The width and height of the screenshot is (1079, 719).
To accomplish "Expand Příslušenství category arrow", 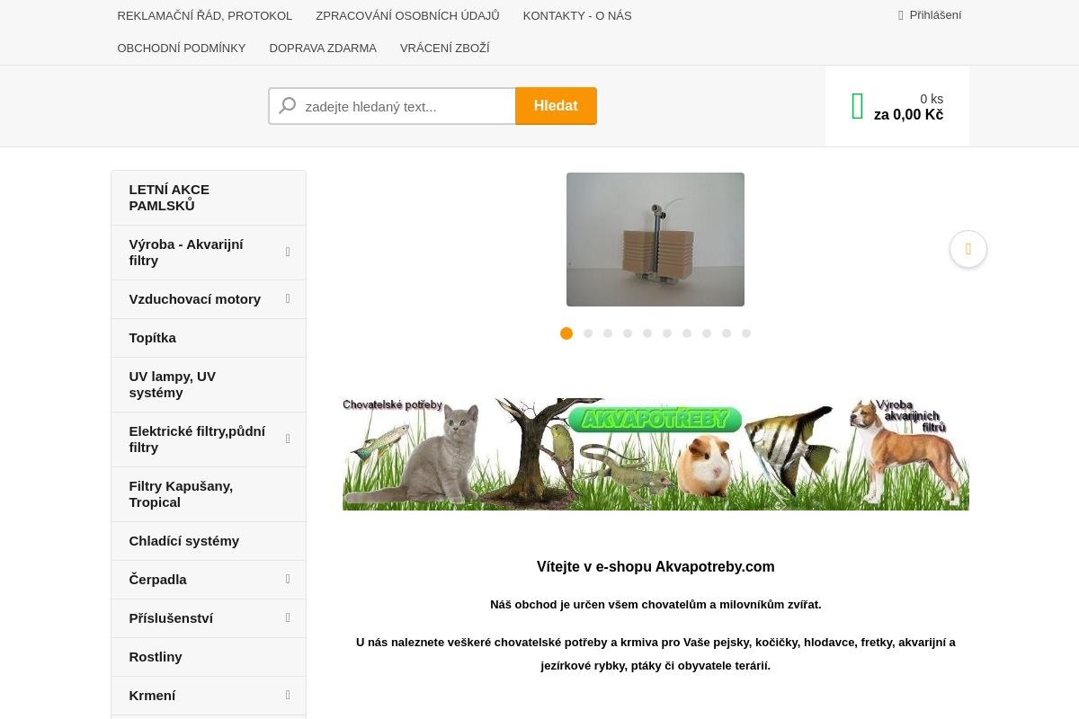I will click(x=288, y=617).
